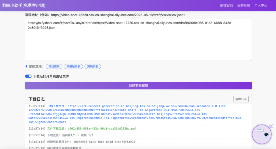Click the 创建剪映草稿 button

[138, 86]
